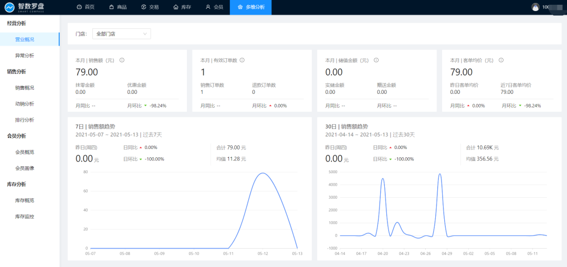Open 异常分析 in sidebar
This screenshot has height=267, width=567.
tap(25, 56)
